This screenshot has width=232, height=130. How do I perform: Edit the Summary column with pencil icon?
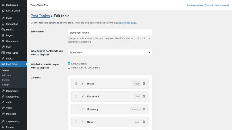tap(83, 109)
